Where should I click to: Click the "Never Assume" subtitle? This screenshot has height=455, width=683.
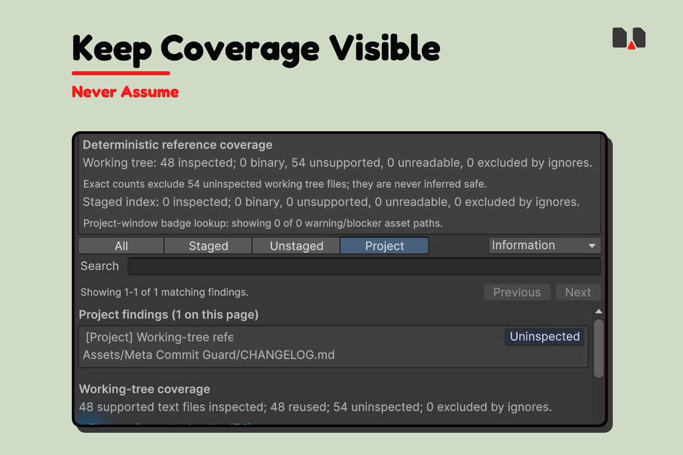[125, 92]
